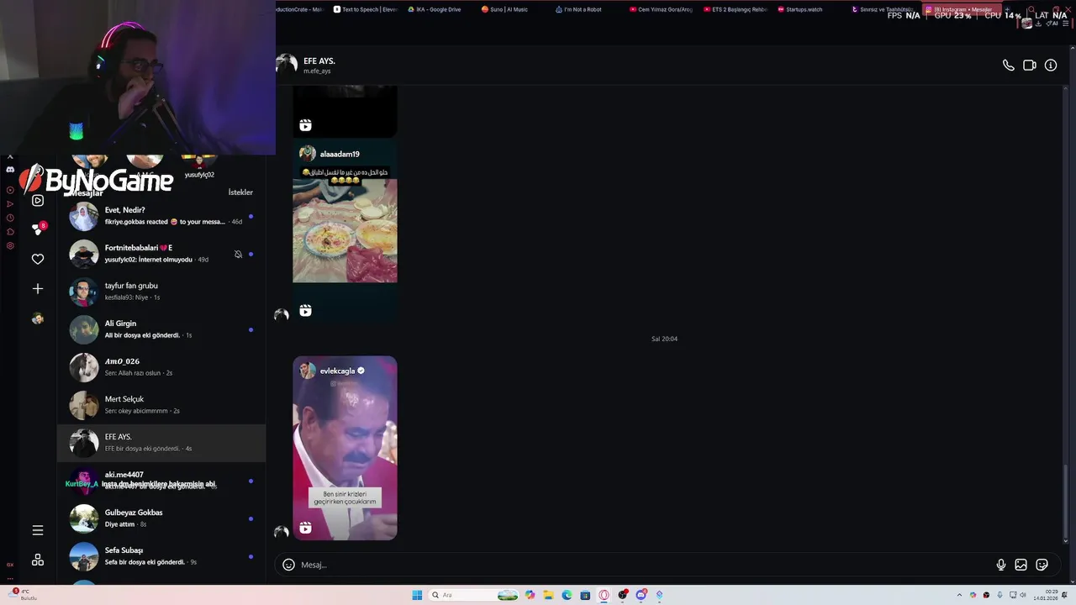Open conversation info icon in chat header

coord(1051,66)
